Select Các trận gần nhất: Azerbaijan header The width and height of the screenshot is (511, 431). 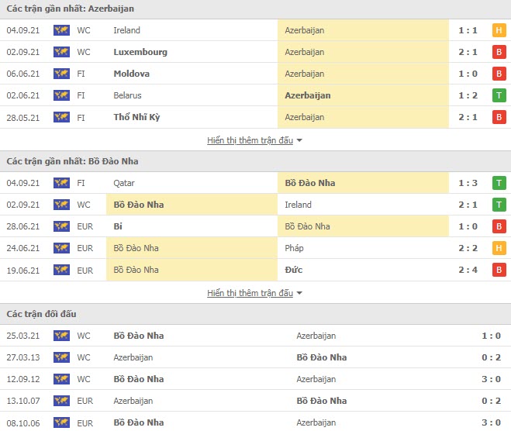click(x=70, y=9)
